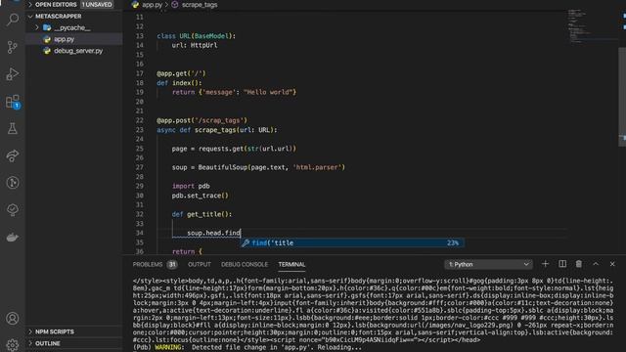
Task: Open the Git graph circular icon
Action: (13, 183)
